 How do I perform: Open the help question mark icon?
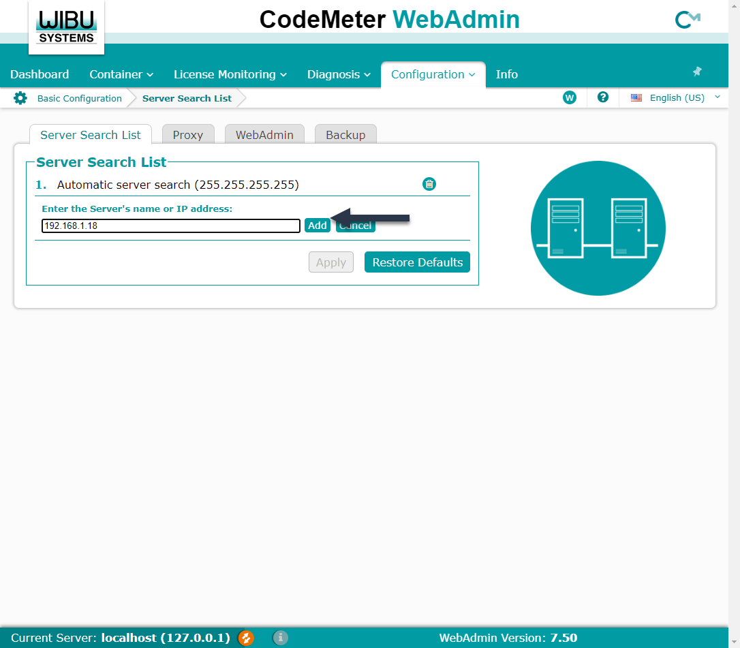pyautogui.click(x=602, y=97)
